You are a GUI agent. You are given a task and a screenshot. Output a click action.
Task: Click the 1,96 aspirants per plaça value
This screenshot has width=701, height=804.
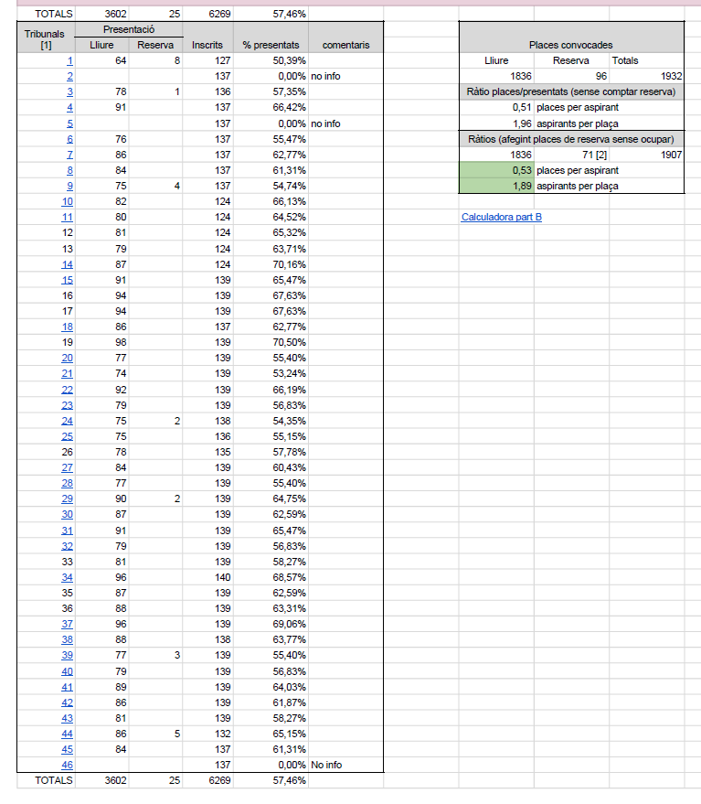click(x=496, y=123)
